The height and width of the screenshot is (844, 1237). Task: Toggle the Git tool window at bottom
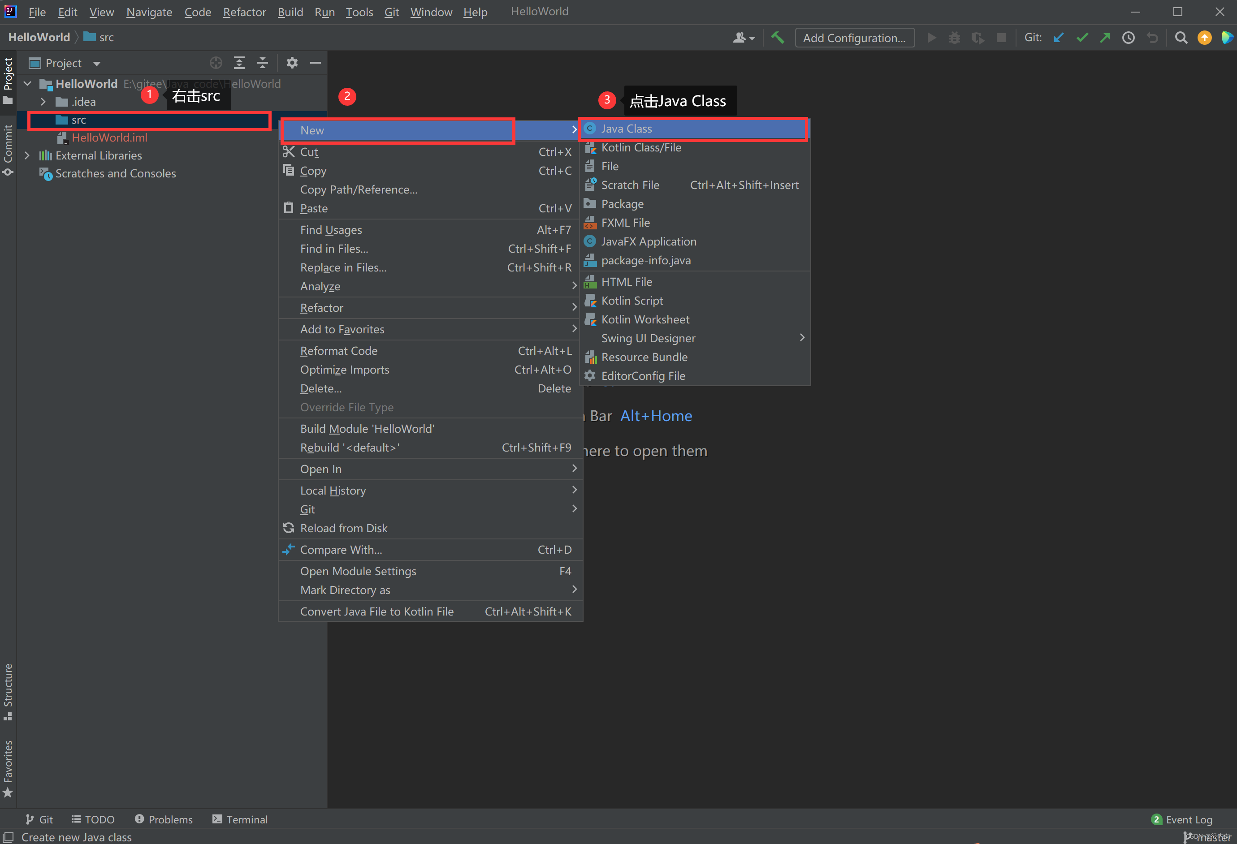[39, 819]
